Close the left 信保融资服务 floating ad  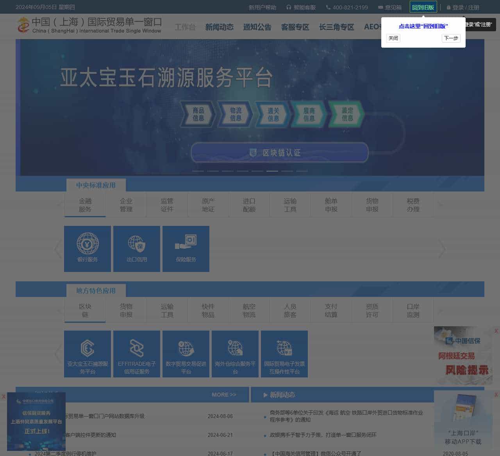4,397
